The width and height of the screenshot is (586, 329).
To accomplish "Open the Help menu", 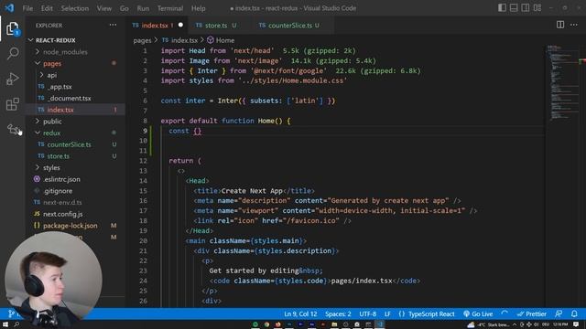I will 199,8.
